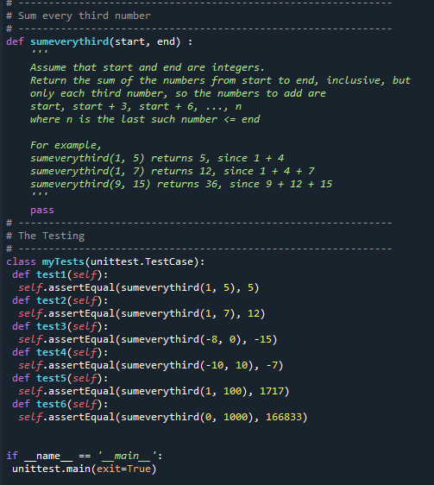Click the method name test1
Screen dimensions: 434x485
pyautogui.click(x=52, y=274)
